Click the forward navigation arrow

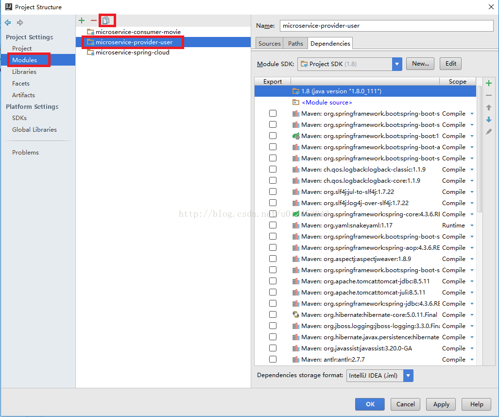point(20,23)
